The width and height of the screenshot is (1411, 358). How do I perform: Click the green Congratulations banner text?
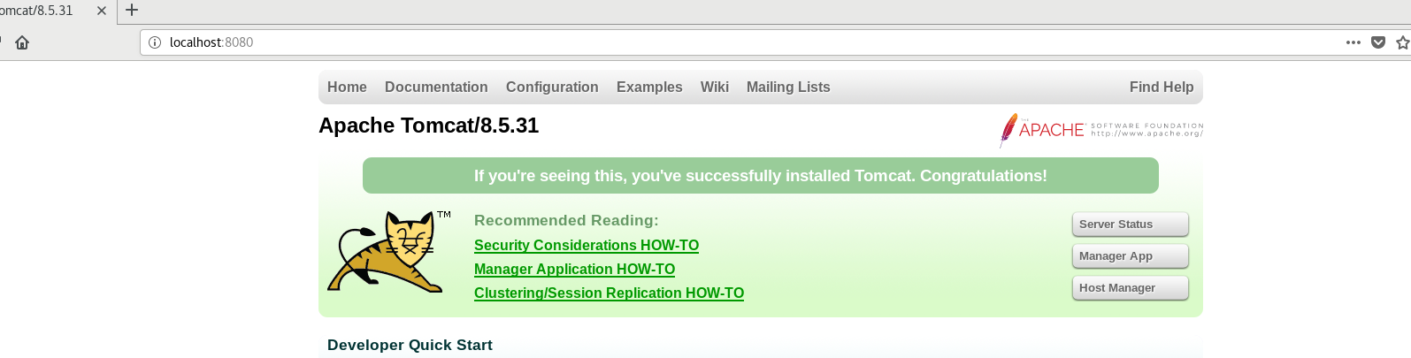(761, 176)
